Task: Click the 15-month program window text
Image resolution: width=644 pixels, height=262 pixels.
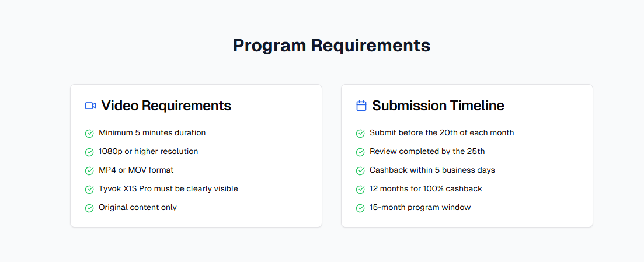Action: pos(420,207)
